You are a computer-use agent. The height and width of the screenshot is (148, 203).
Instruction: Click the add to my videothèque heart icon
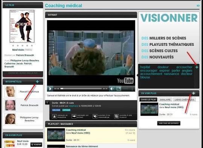tap(95, 116)
